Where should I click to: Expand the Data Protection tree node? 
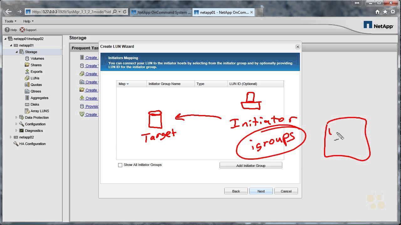pyautogui.click(x=16, y=117)
